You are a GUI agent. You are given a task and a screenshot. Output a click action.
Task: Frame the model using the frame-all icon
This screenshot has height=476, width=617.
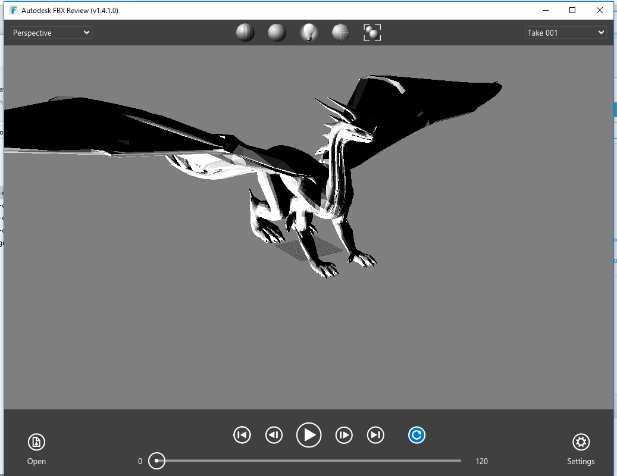[372, 32]
